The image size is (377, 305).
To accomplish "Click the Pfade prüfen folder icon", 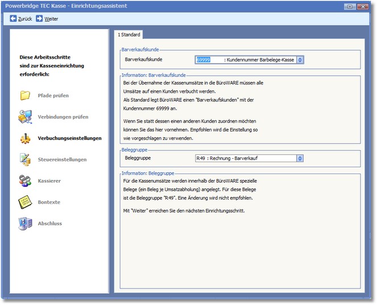I will (x=25, y=96).
